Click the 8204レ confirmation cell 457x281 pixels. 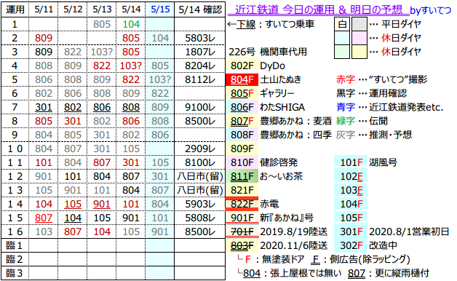point(200,66)
